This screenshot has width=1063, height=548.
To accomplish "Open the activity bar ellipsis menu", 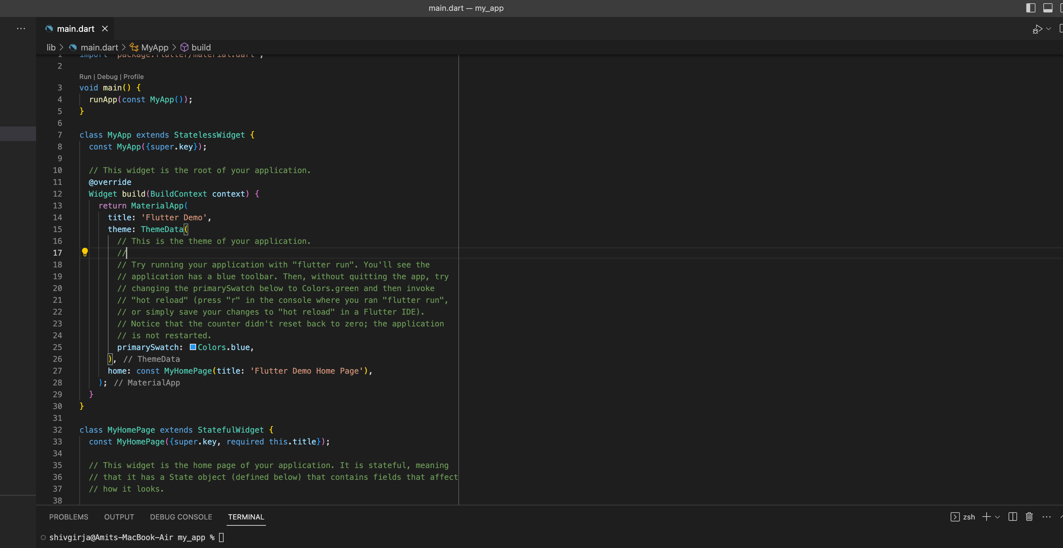I will (21, 29).
